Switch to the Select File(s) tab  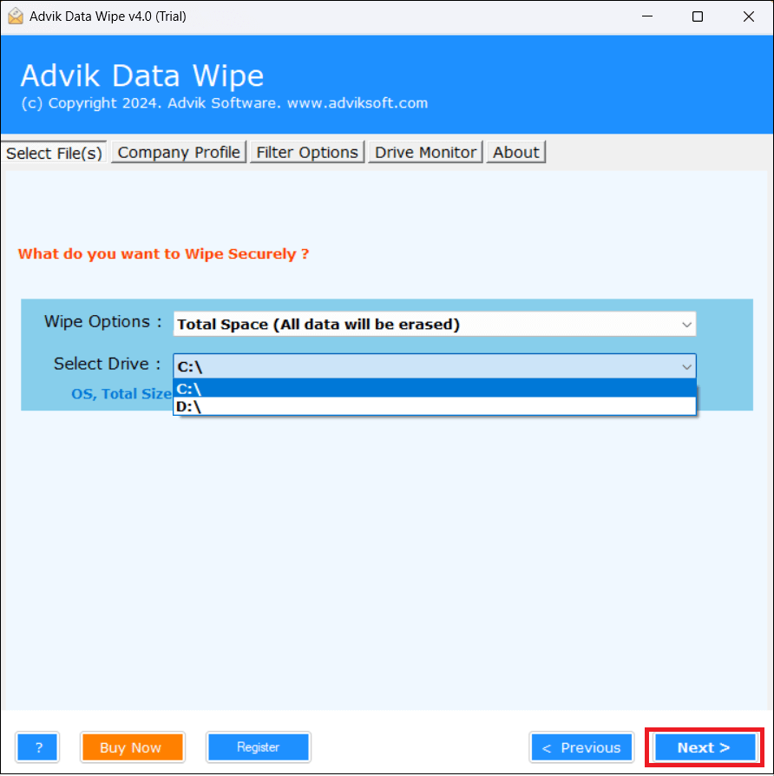(x=54, y=153)
